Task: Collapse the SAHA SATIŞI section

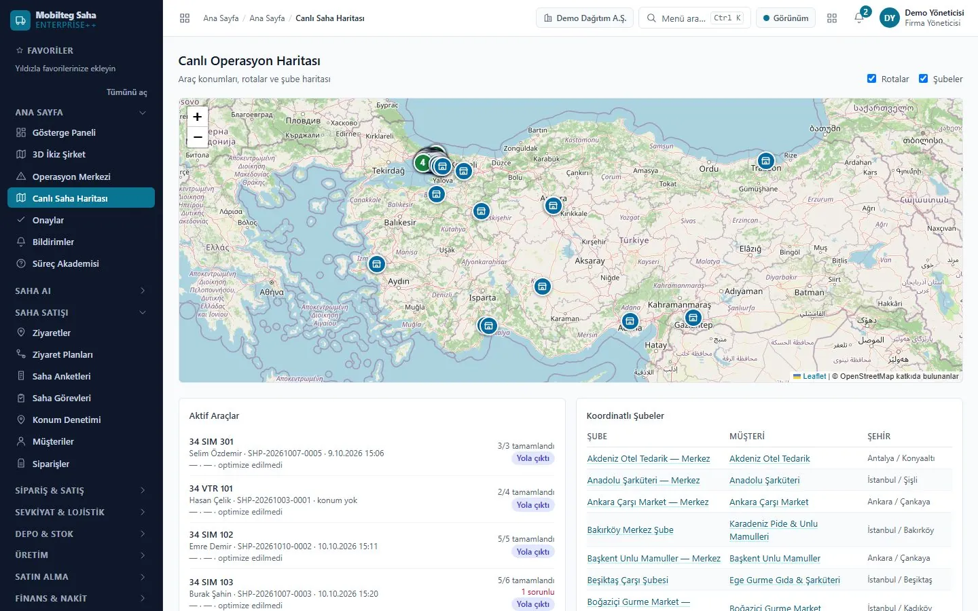Action: point(81,312)
